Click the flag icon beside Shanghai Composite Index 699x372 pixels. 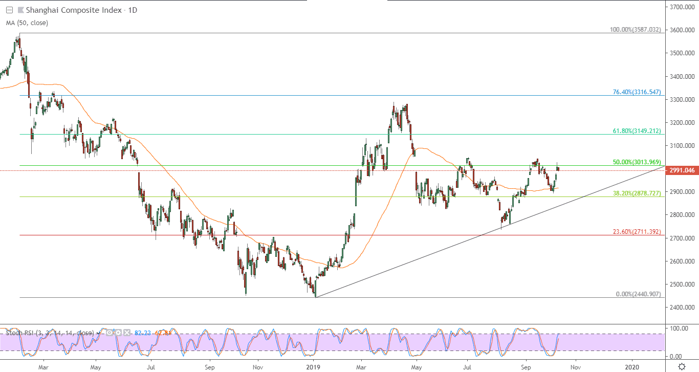(20, 10)
